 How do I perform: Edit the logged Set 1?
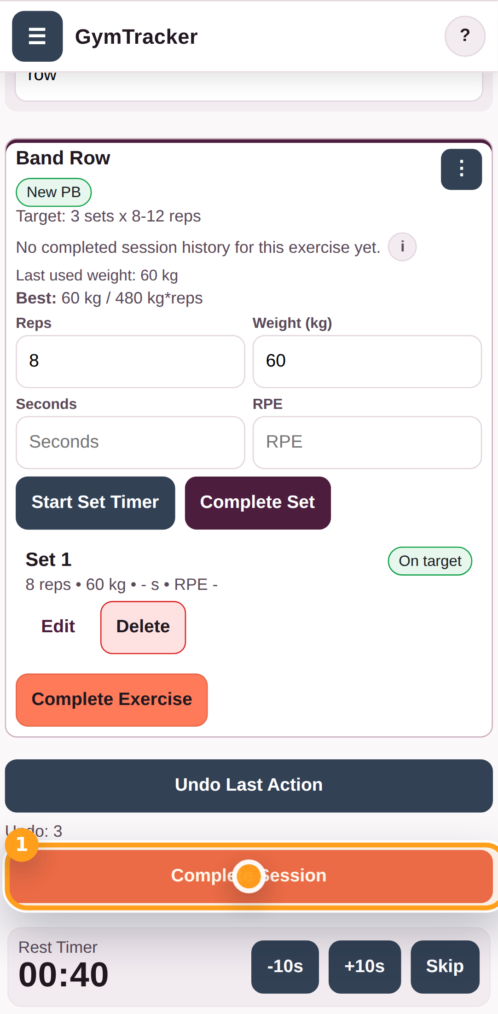pyautogui.click(x=58, y=626)
